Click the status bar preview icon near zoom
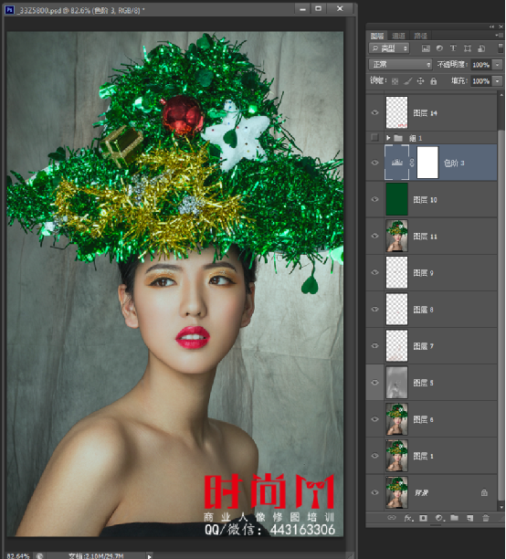The width and height of the screenshot is (506, 559). coord(39,555)
